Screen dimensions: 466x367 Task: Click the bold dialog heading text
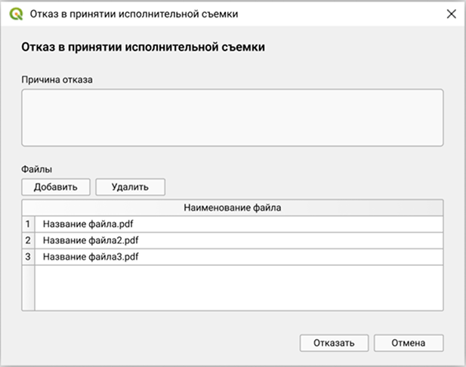[x=143, y=48]
